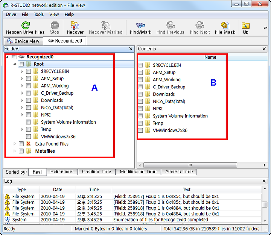Expand Extra Found Files node
The image size is (271, 235).
[15, 144]
